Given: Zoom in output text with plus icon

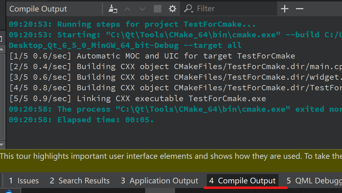Looking at the screenshot, I should click(x=285, y=9).
